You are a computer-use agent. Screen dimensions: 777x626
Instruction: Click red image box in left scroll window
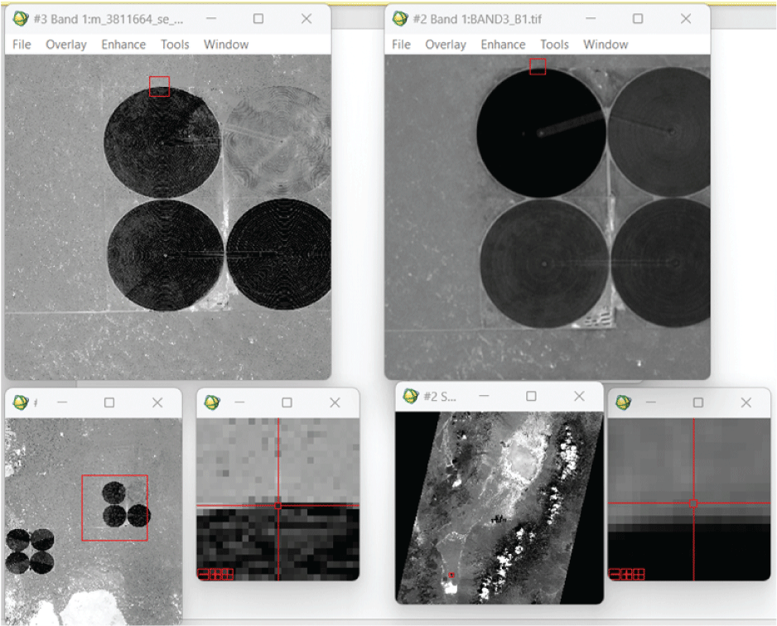tap(114, 508)
